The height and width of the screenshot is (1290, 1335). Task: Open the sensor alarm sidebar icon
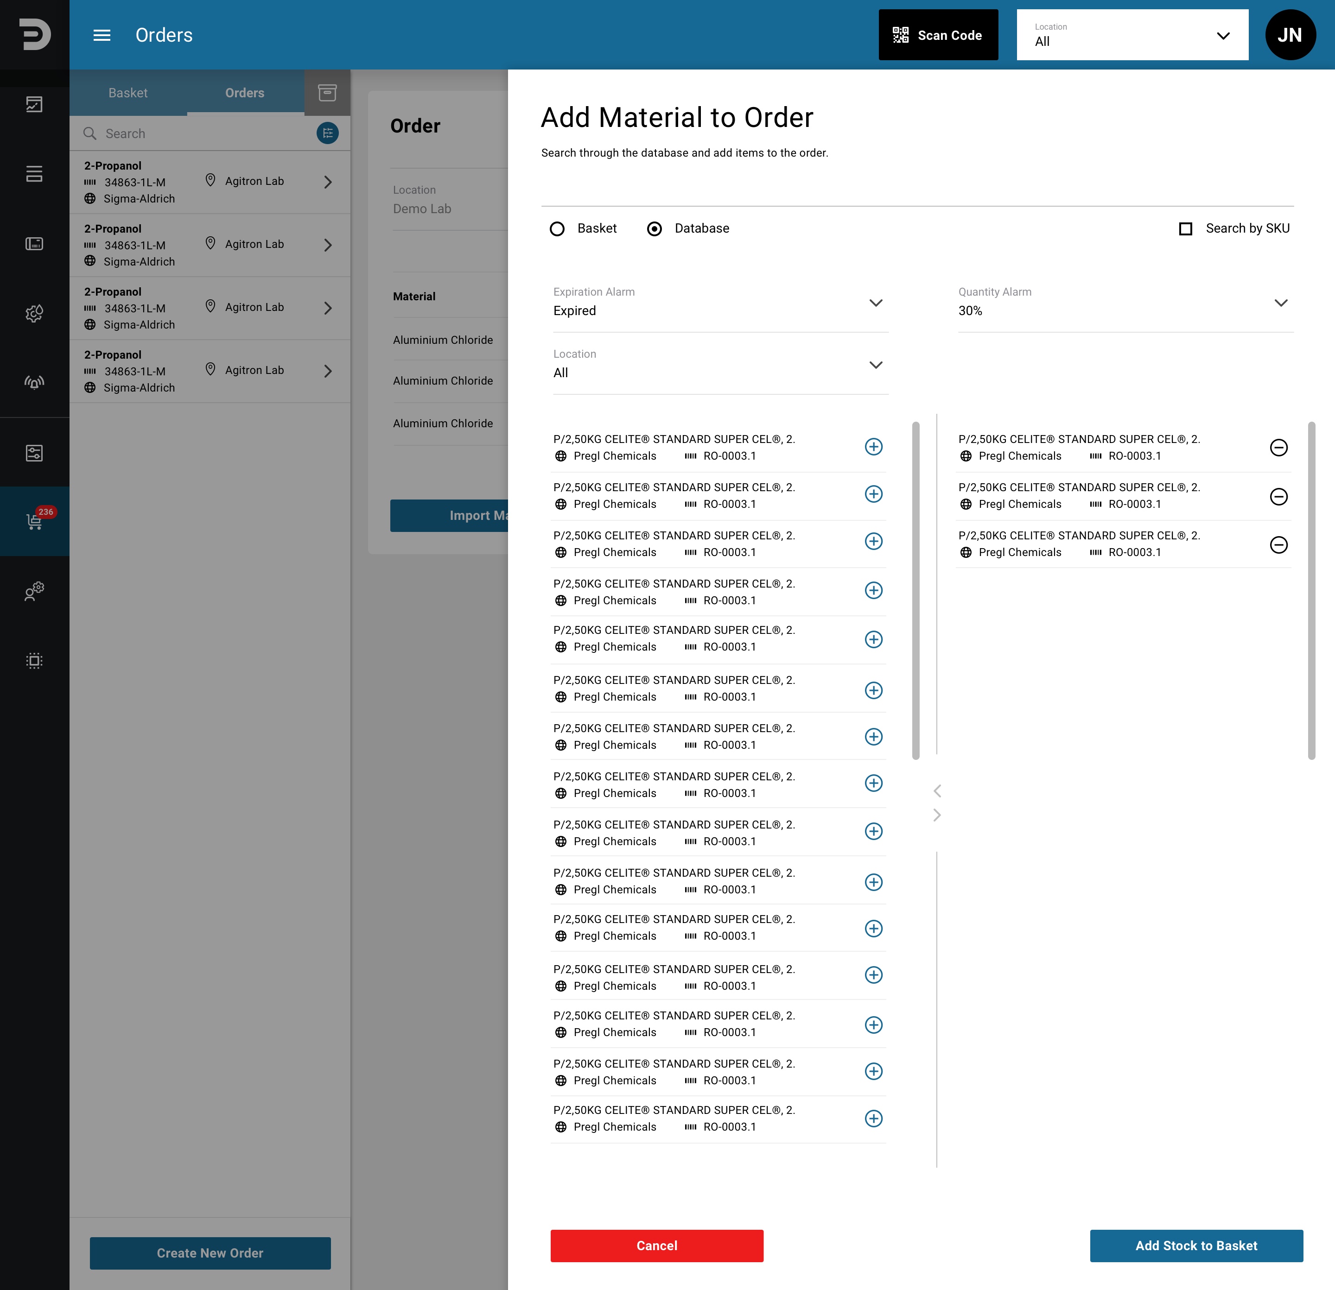(34, 383)
